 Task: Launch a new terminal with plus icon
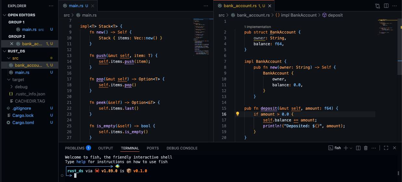click(x=346, y=148)
